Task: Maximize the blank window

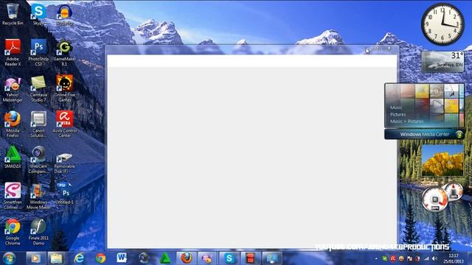Action: click(376, 48)
